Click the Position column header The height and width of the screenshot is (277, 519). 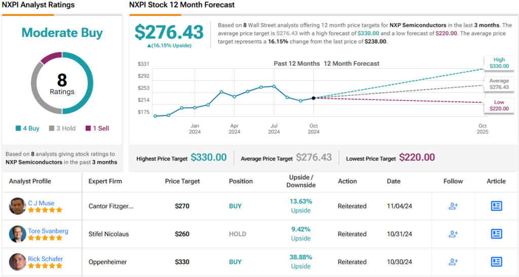pos(241,181)
